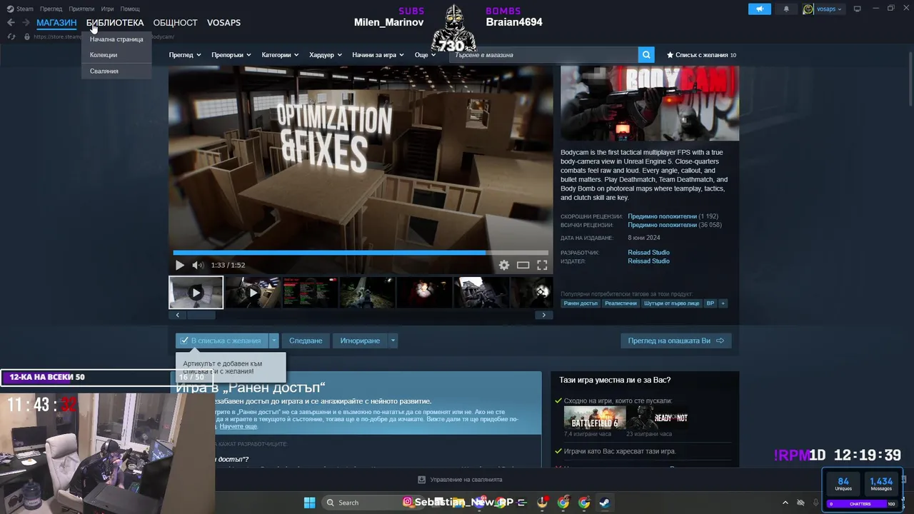Click the Реалистични tag
This screenshot has width=914, height=514.
pyautogui.click(x=621, y=303)
